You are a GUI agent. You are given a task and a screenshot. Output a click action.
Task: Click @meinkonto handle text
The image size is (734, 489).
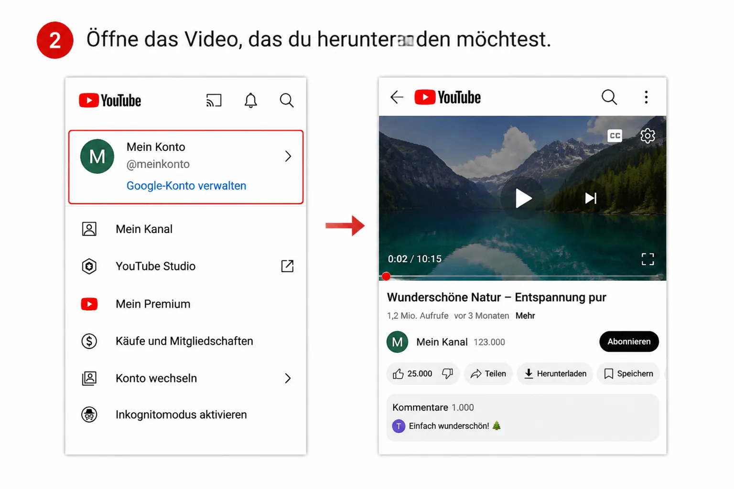coord(158,164)
